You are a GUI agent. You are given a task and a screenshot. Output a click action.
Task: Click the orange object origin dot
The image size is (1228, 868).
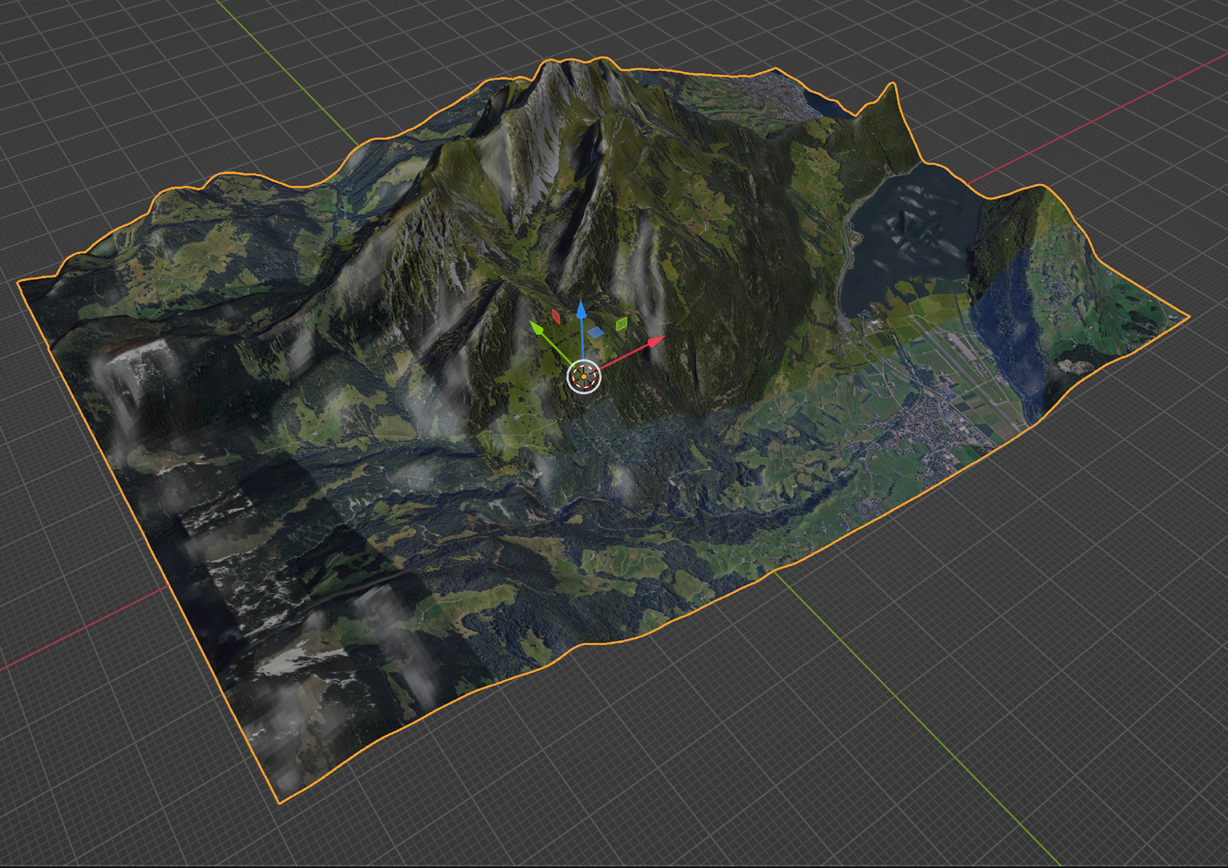tap(584, 377)
